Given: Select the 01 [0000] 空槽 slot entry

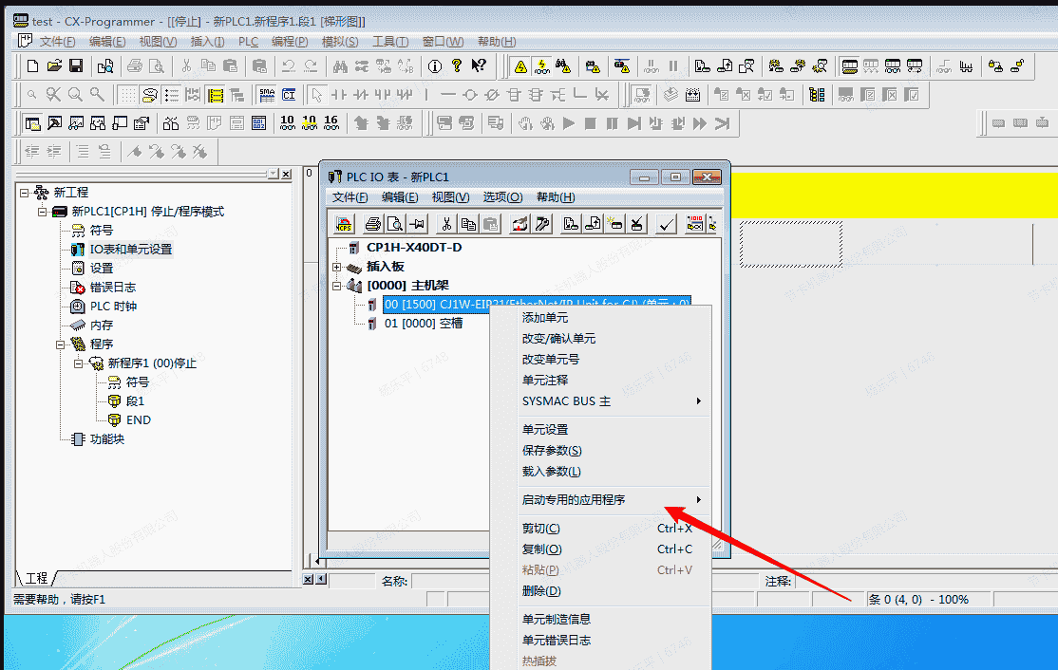Looking at the screenshot, I should 424,324.
